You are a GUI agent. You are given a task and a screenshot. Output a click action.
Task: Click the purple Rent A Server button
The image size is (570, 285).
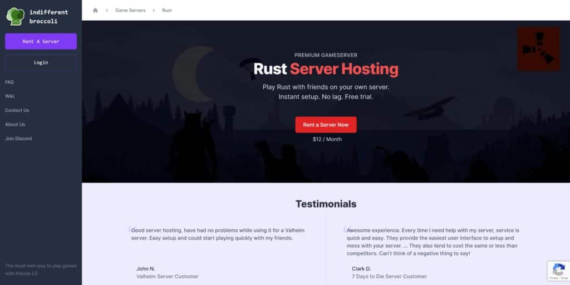[41, 41]
